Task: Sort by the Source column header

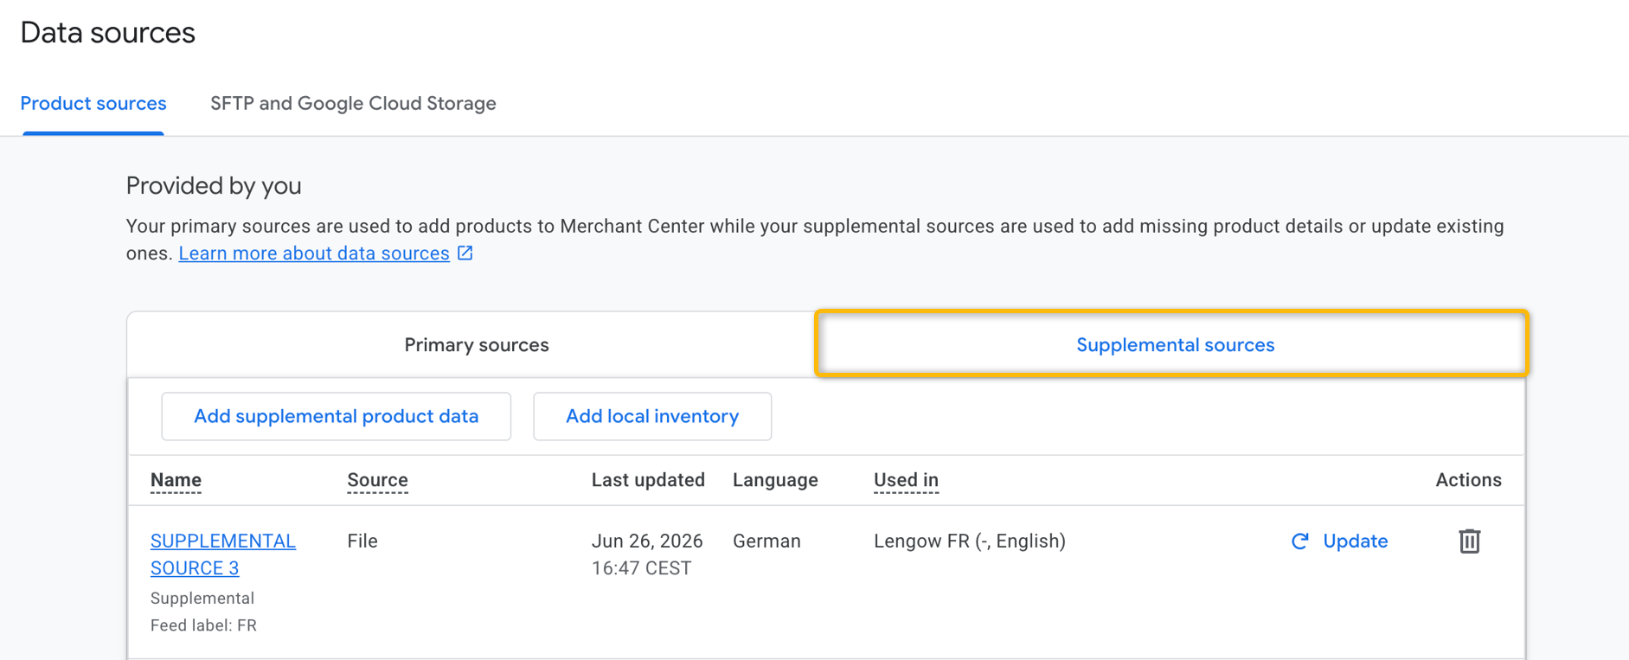Action: point(377,480)
